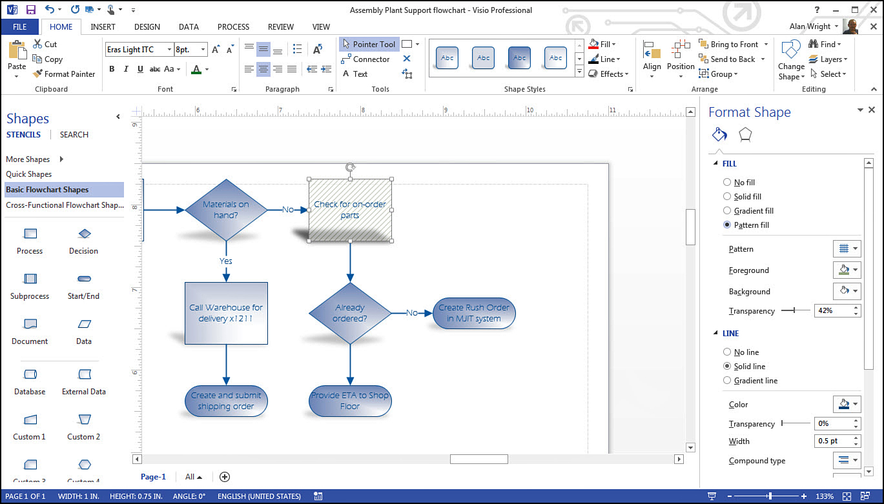Click the Cut scissors icon
This screenshot has width=884, height=504.
pos(37,45)
